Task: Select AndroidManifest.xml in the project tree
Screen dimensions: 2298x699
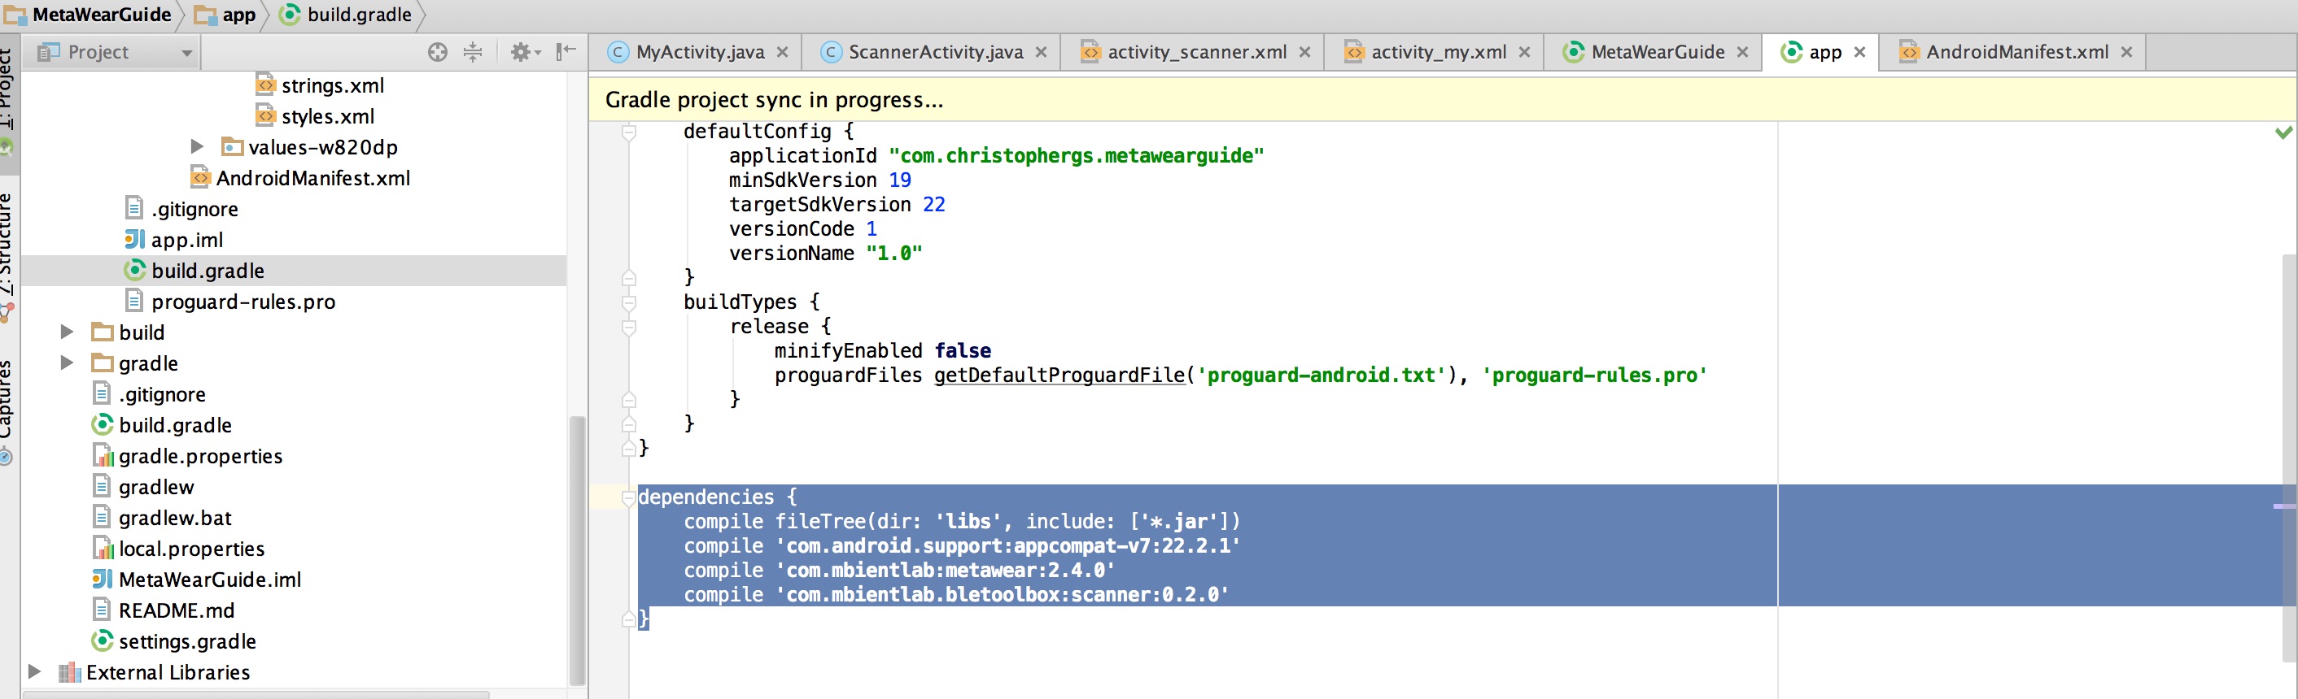Action: 313,178
